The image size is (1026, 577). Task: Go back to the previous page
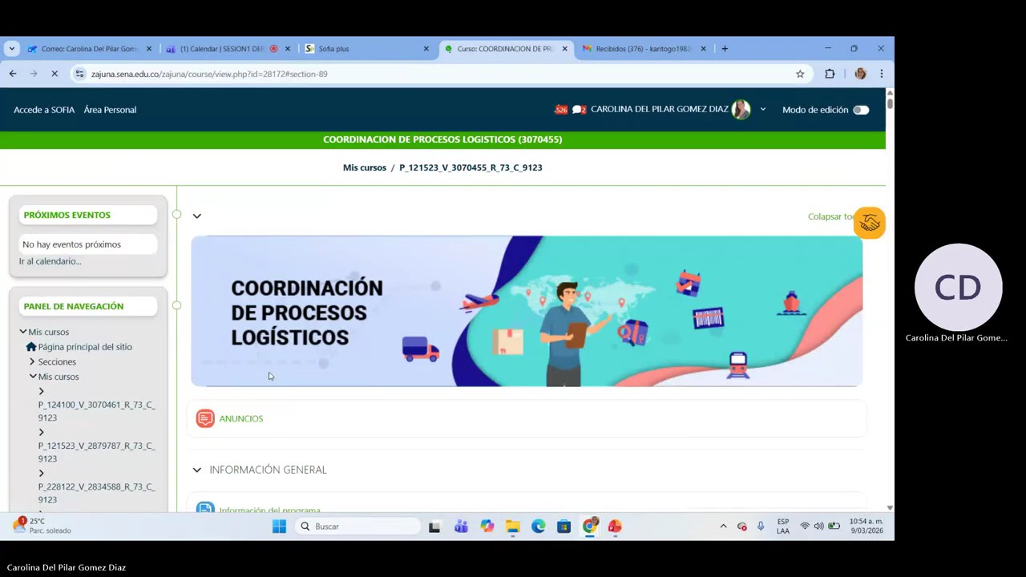(13, 74)
